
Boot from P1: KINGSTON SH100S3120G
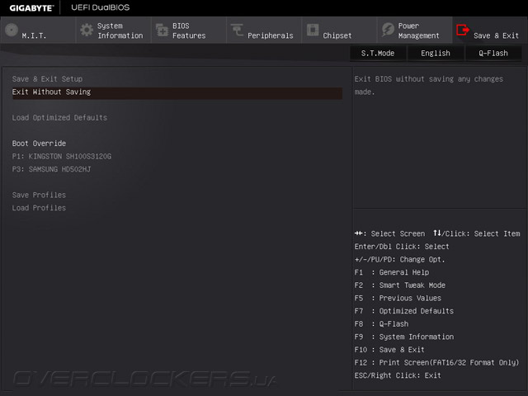click(62, 156)
